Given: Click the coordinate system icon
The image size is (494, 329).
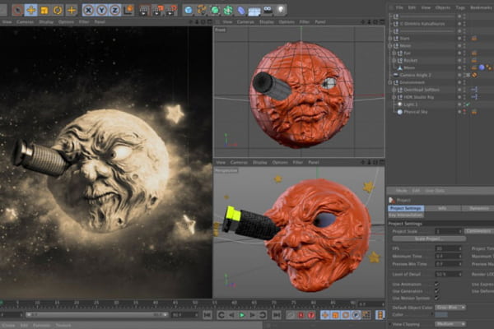Looking at the screenshot, I should click(128, 10).
